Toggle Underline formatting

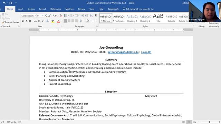30,21
